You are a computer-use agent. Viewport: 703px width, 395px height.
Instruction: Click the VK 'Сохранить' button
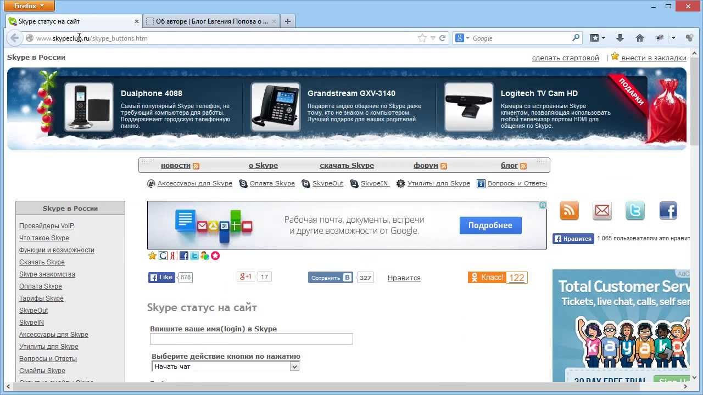click(x=331, y=278)
